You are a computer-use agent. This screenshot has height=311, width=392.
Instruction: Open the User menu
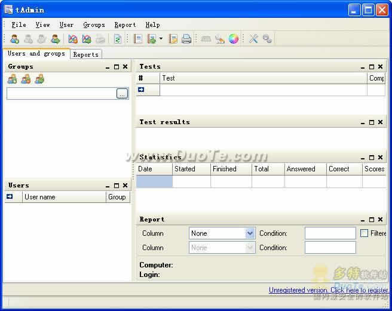click(66, 24)
